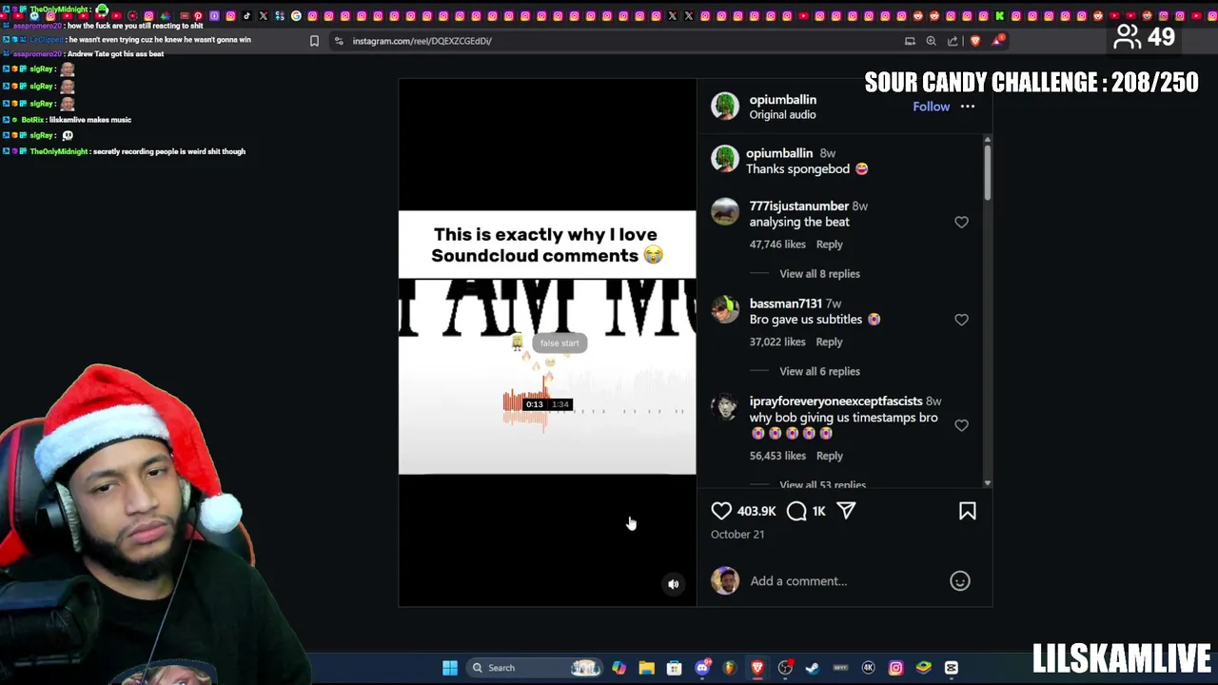Open Copilot from the taskbar
This screenshot has height=685, width=1218.
[619, 668]
